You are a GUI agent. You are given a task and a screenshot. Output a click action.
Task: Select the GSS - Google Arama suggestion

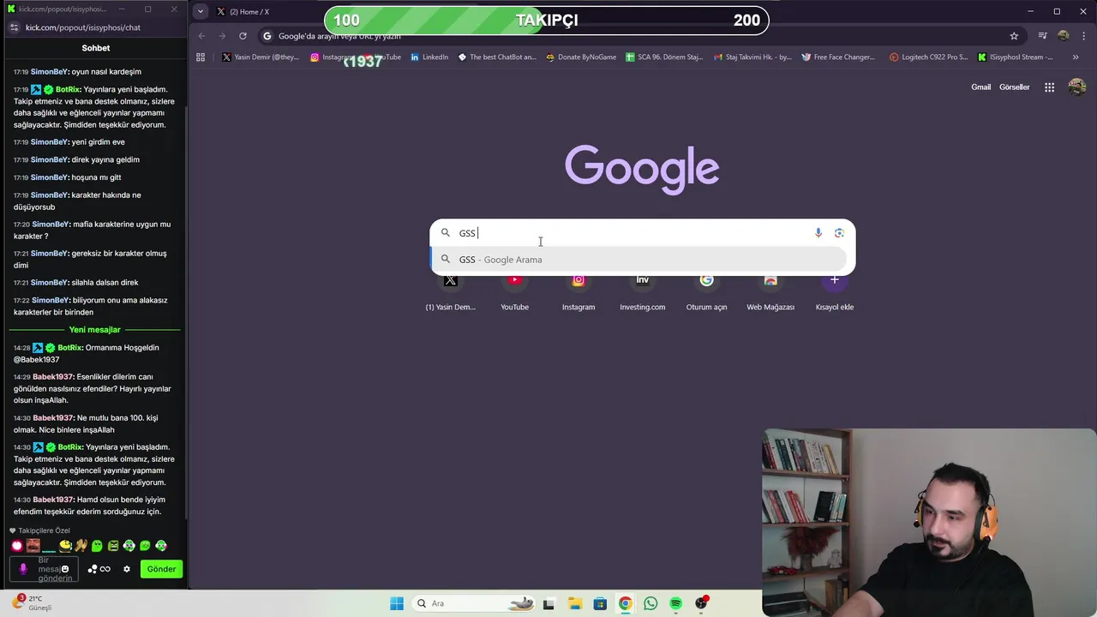638,260
